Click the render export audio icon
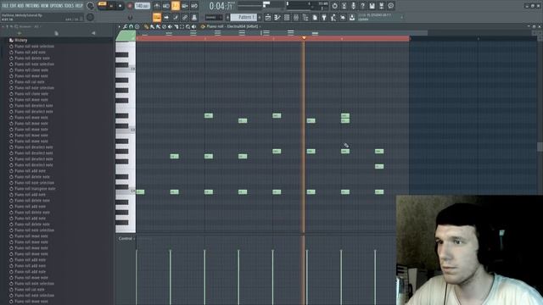This screenshot has height=305, width=543. (381, 6)
